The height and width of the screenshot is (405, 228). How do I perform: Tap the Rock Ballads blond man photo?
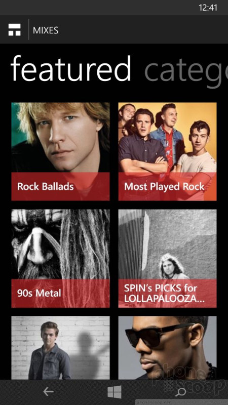pyautogui.click(x=60, y=137)
